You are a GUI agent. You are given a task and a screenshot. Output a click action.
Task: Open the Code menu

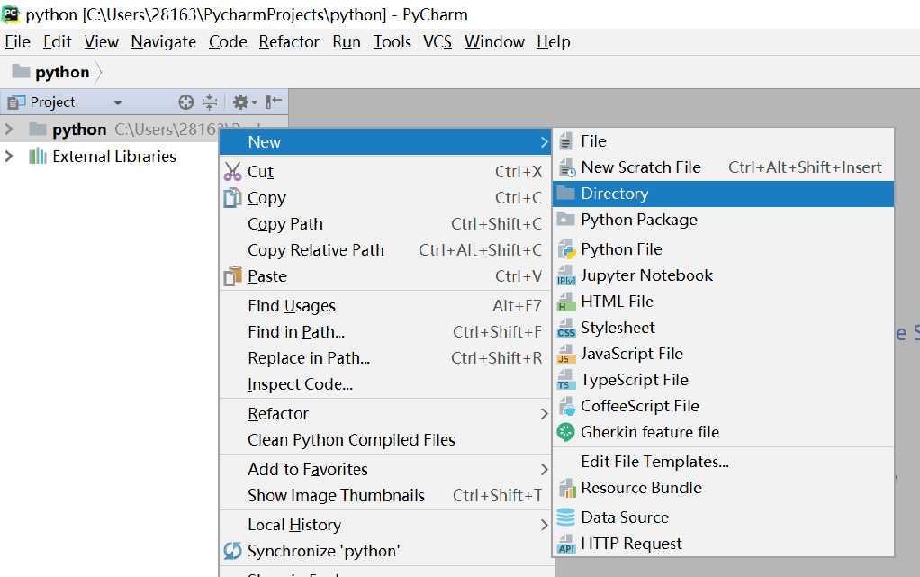pyautogui.click(x=228, y=41)
